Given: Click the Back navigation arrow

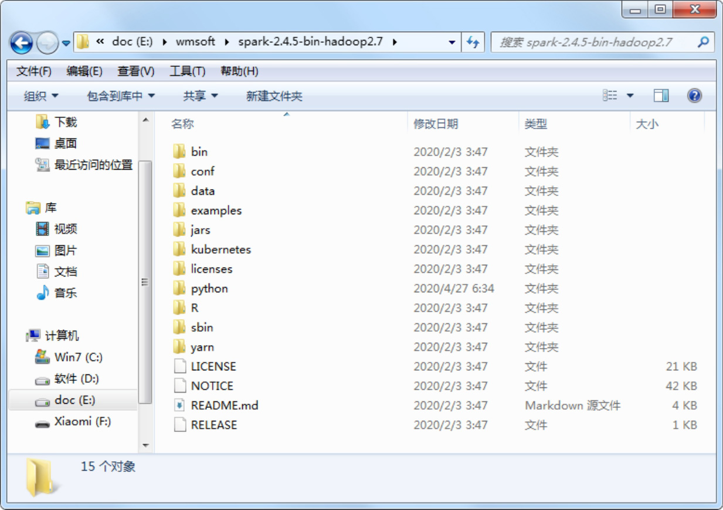Looking at the screenshot, I should click(x=22, y=42).
